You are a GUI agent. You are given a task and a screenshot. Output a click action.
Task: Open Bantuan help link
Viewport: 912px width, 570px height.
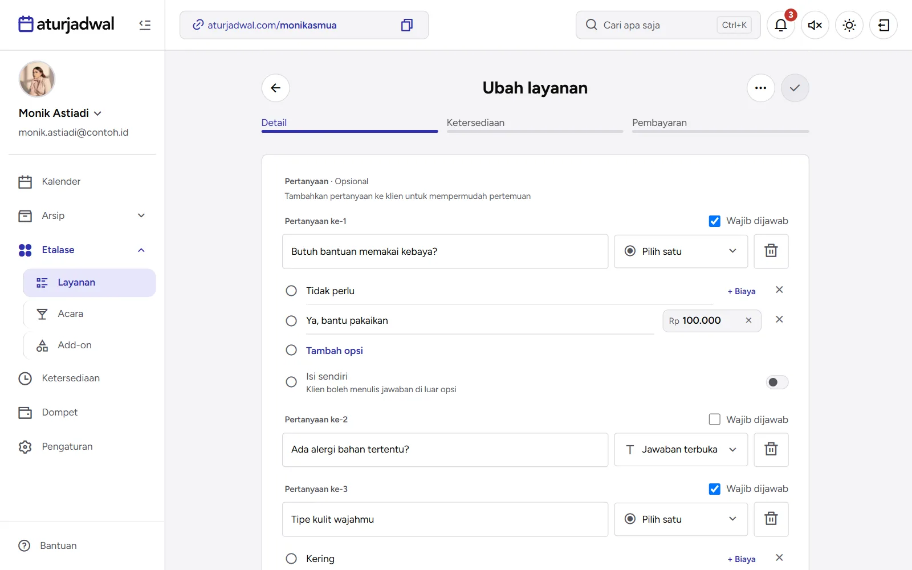point(48,546)
